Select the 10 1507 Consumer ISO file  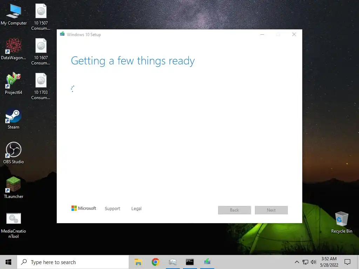pos(41,17)
